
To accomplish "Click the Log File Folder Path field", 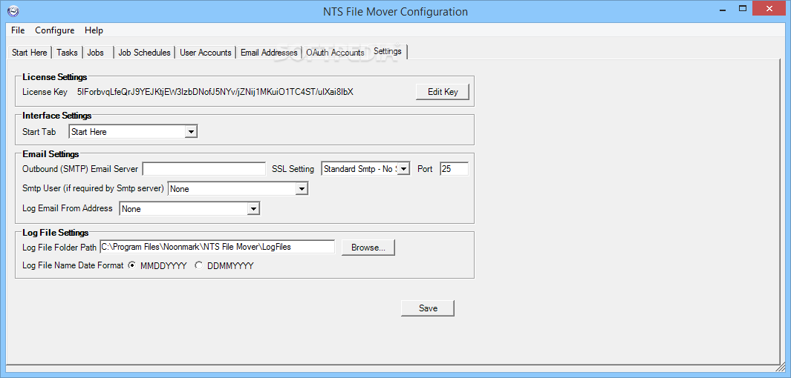I will 218,247.
